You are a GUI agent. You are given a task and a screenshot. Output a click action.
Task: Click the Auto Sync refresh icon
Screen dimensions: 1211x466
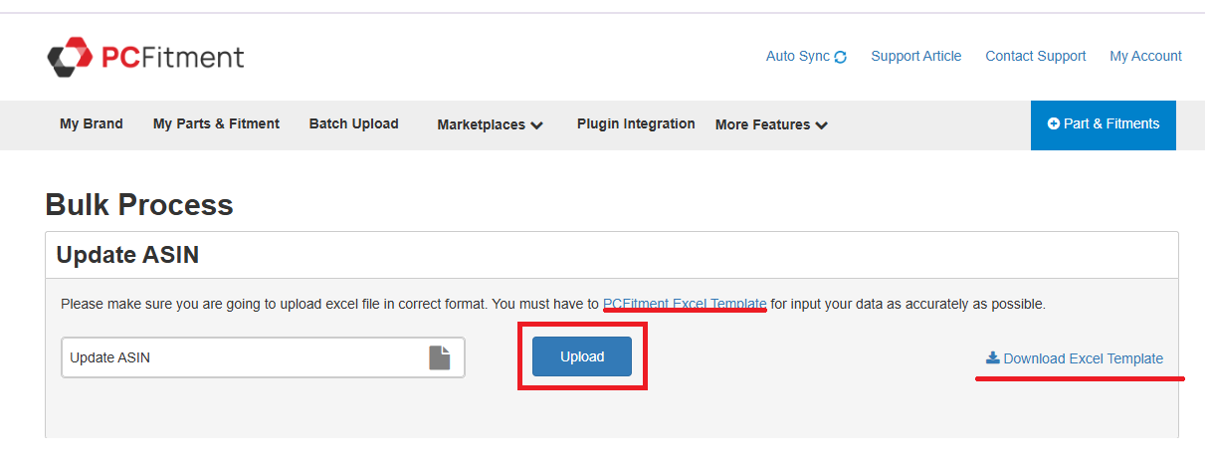coord(841,57)
